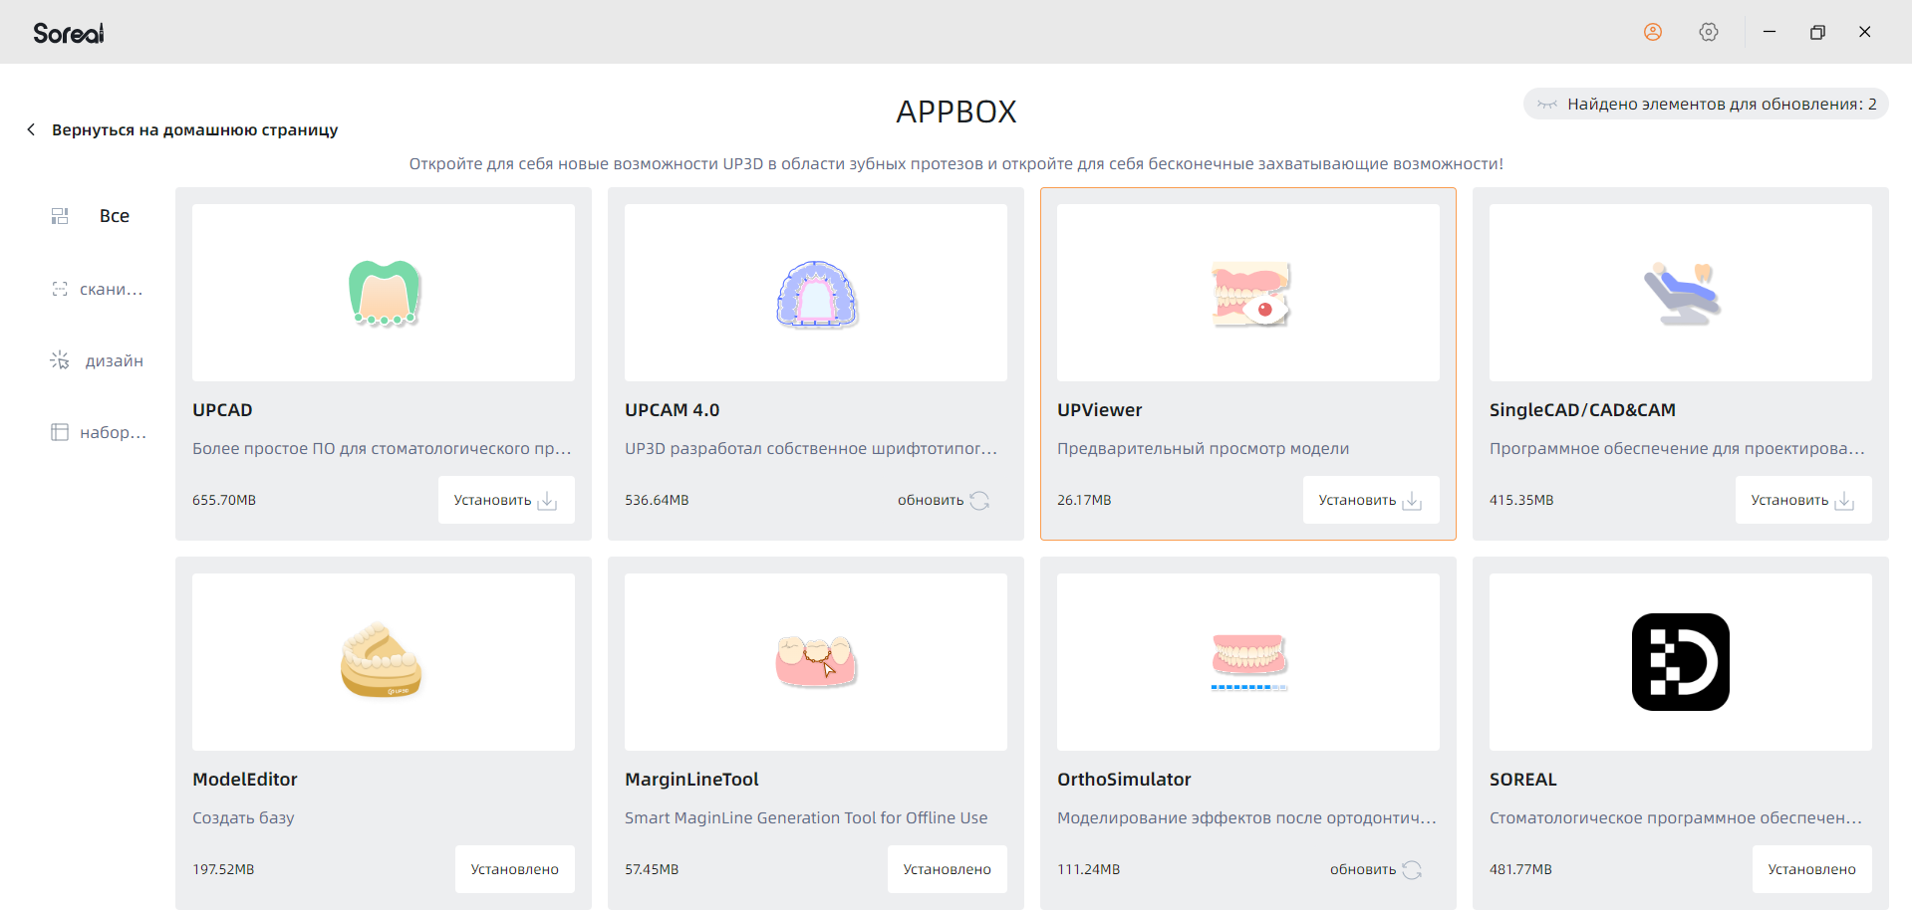Click the UPCAM description starting 'UP3D разработал'
1912x913 pixels.
click(811, 449)
